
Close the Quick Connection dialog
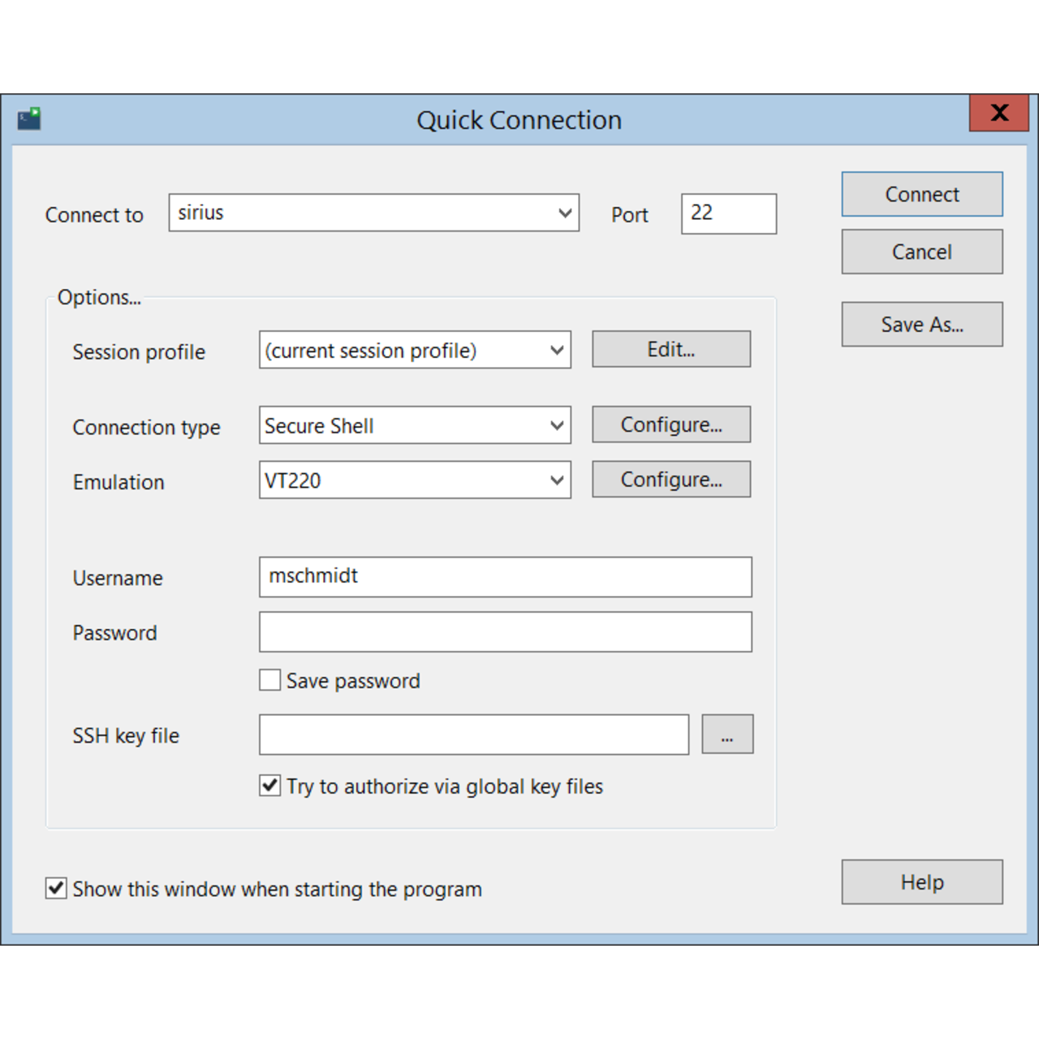point(998,113)
